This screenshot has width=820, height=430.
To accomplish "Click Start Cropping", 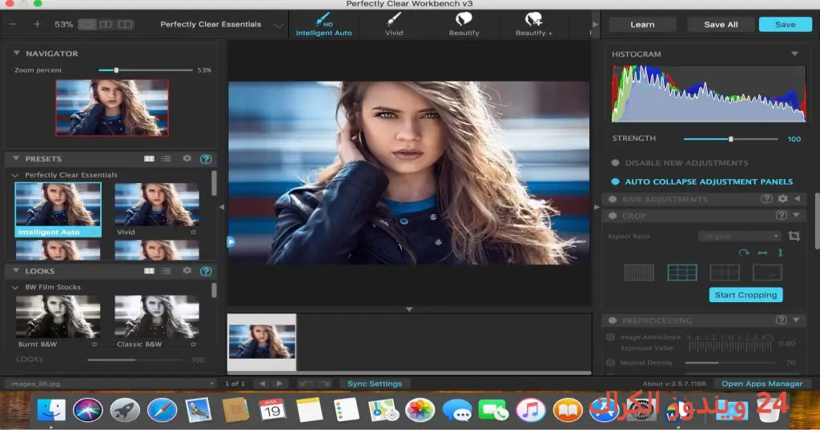I will [x=746, y=295].
